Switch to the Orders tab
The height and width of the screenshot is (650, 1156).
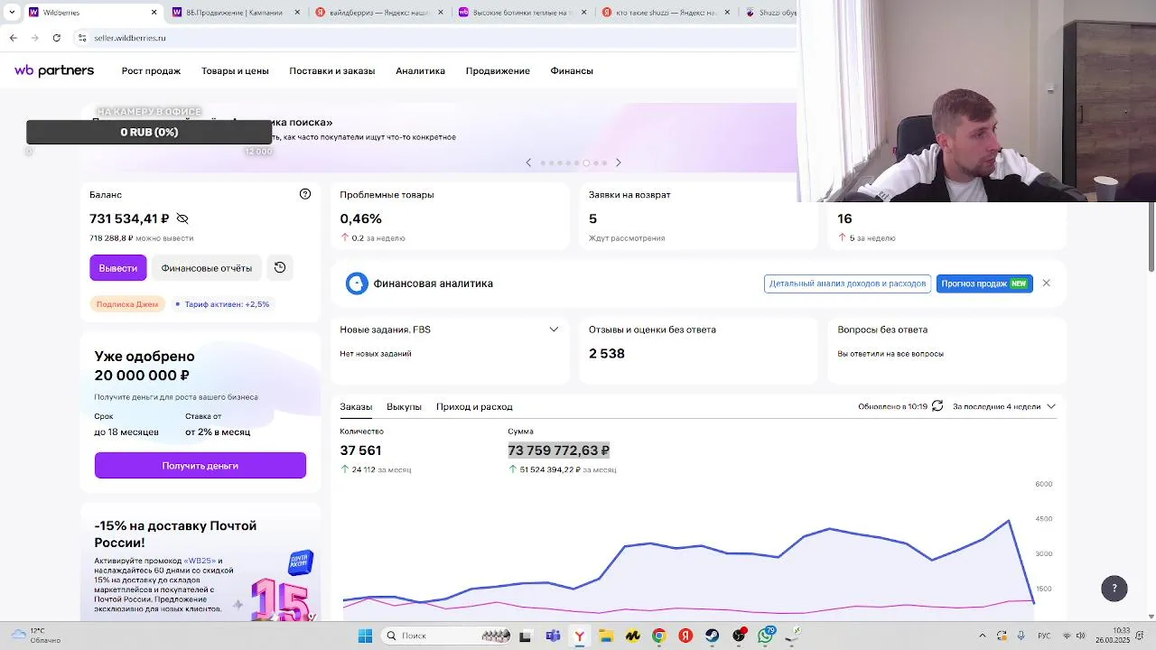coord(356,406)
